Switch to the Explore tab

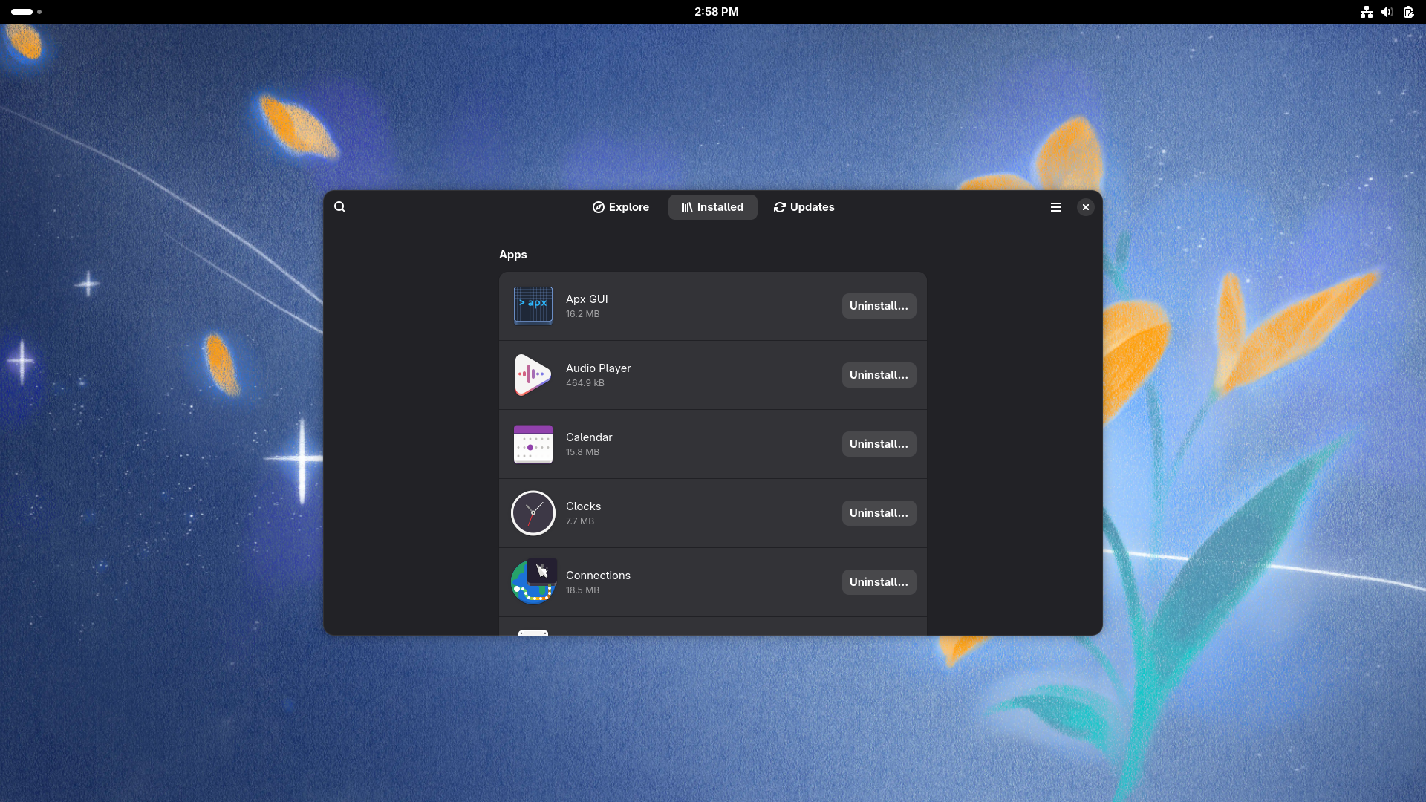pos(621,207)
